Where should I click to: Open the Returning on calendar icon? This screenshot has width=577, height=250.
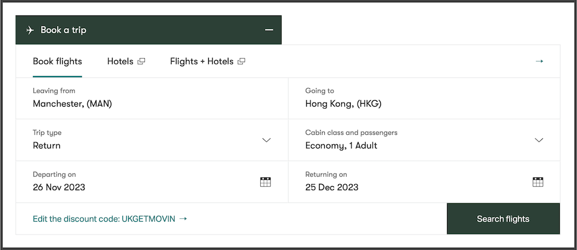click(x=538, y=181)
